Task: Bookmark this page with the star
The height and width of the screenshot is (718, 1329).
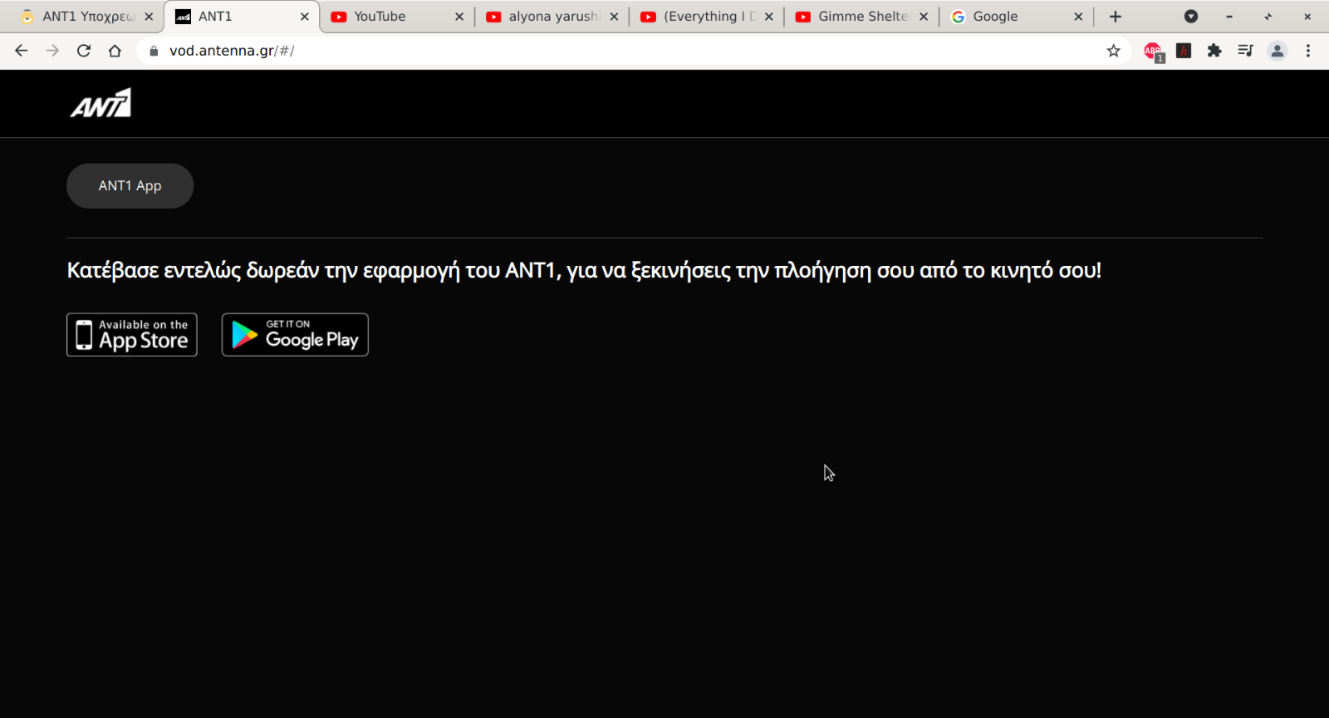Action: tap(1114, 51)
